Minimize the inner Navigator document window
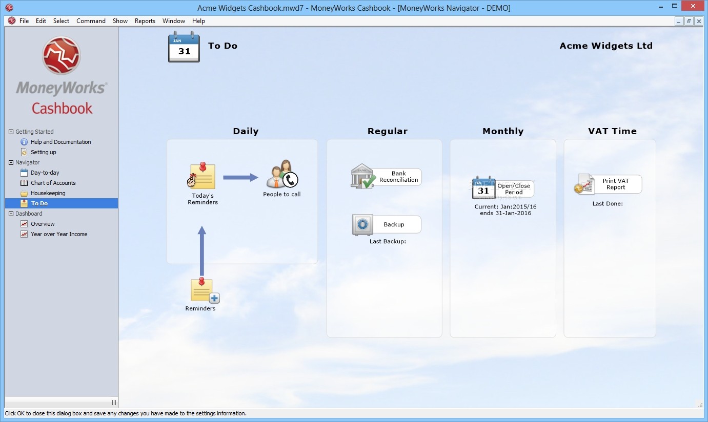Screen dimensions: 708x422 pyautogui.click(x=679, y=21)
